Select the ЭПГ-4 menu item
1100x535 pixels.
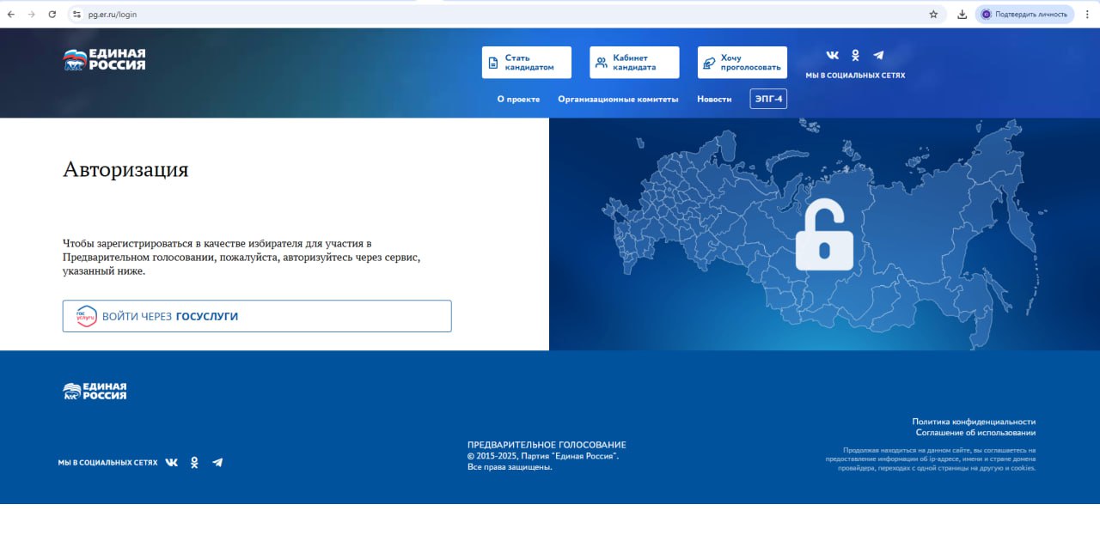point(768,99)
